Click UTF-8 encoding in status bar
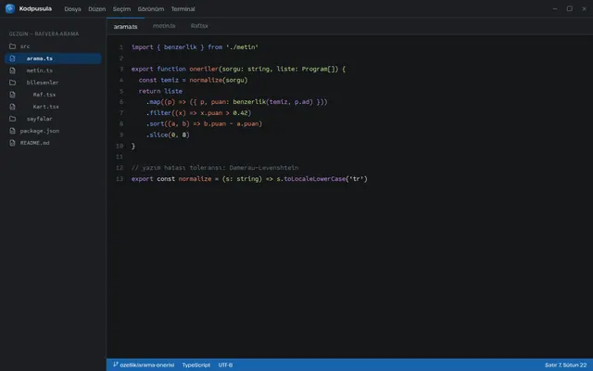The image size is (593, 371). pyautogui.click(x=225, y=365)
